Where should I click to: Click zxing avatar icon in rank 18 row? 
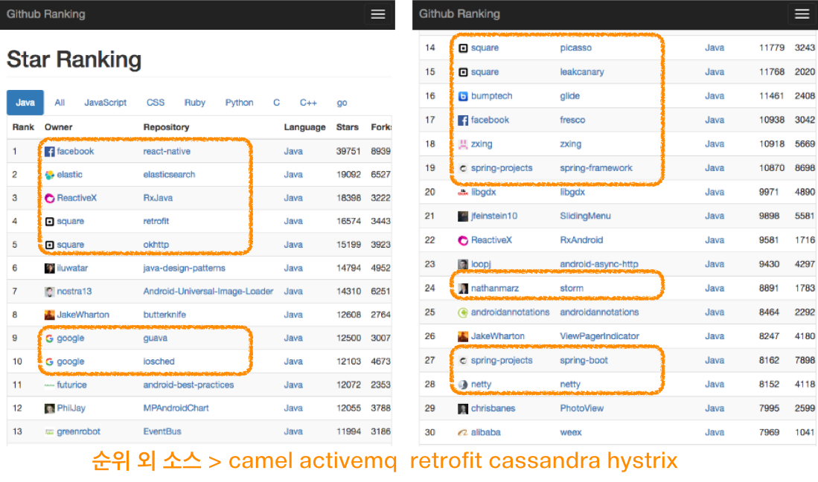[x=463, y=144]
